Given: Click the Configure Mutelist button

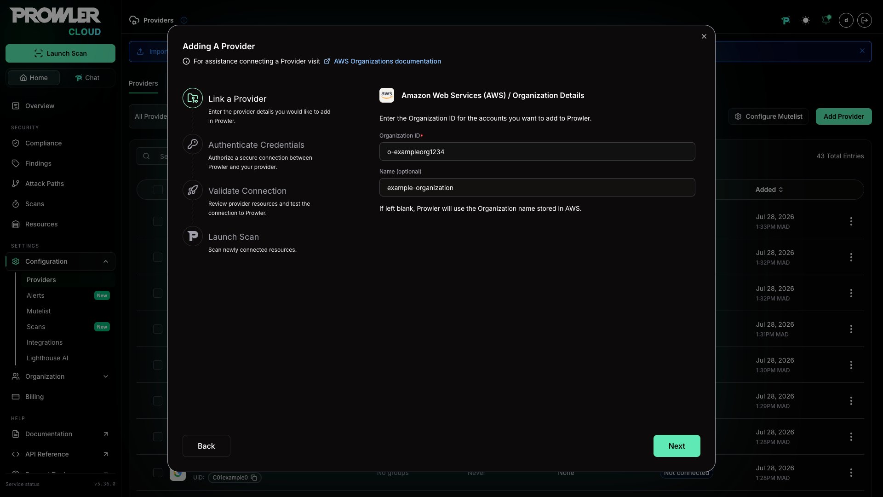Looking at the screenshot, I should click(768, 116).
